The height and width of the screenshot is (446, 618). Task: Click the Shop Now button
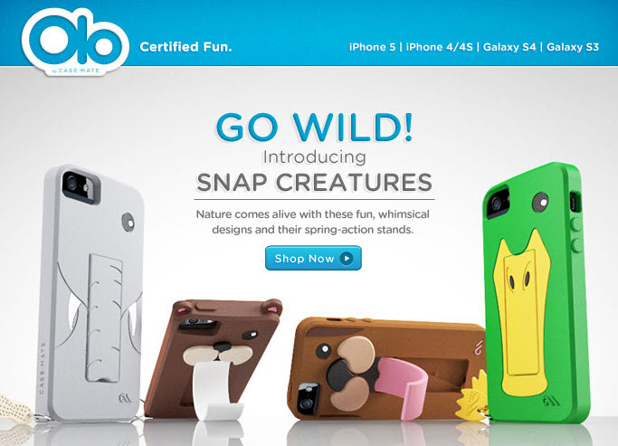coord(313,258)
